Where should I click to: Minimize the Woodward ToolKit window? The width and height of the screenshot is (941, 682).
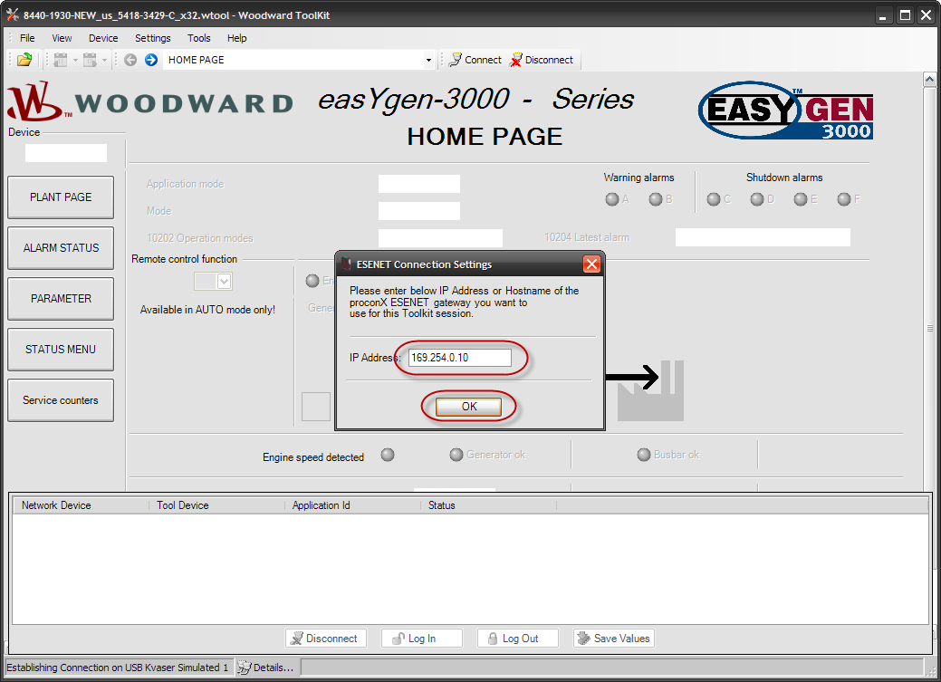882,15
